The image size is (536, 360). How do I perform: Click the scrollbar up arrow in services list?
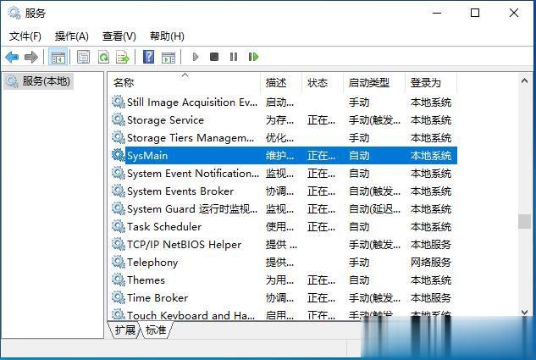(x=524, y=80)
